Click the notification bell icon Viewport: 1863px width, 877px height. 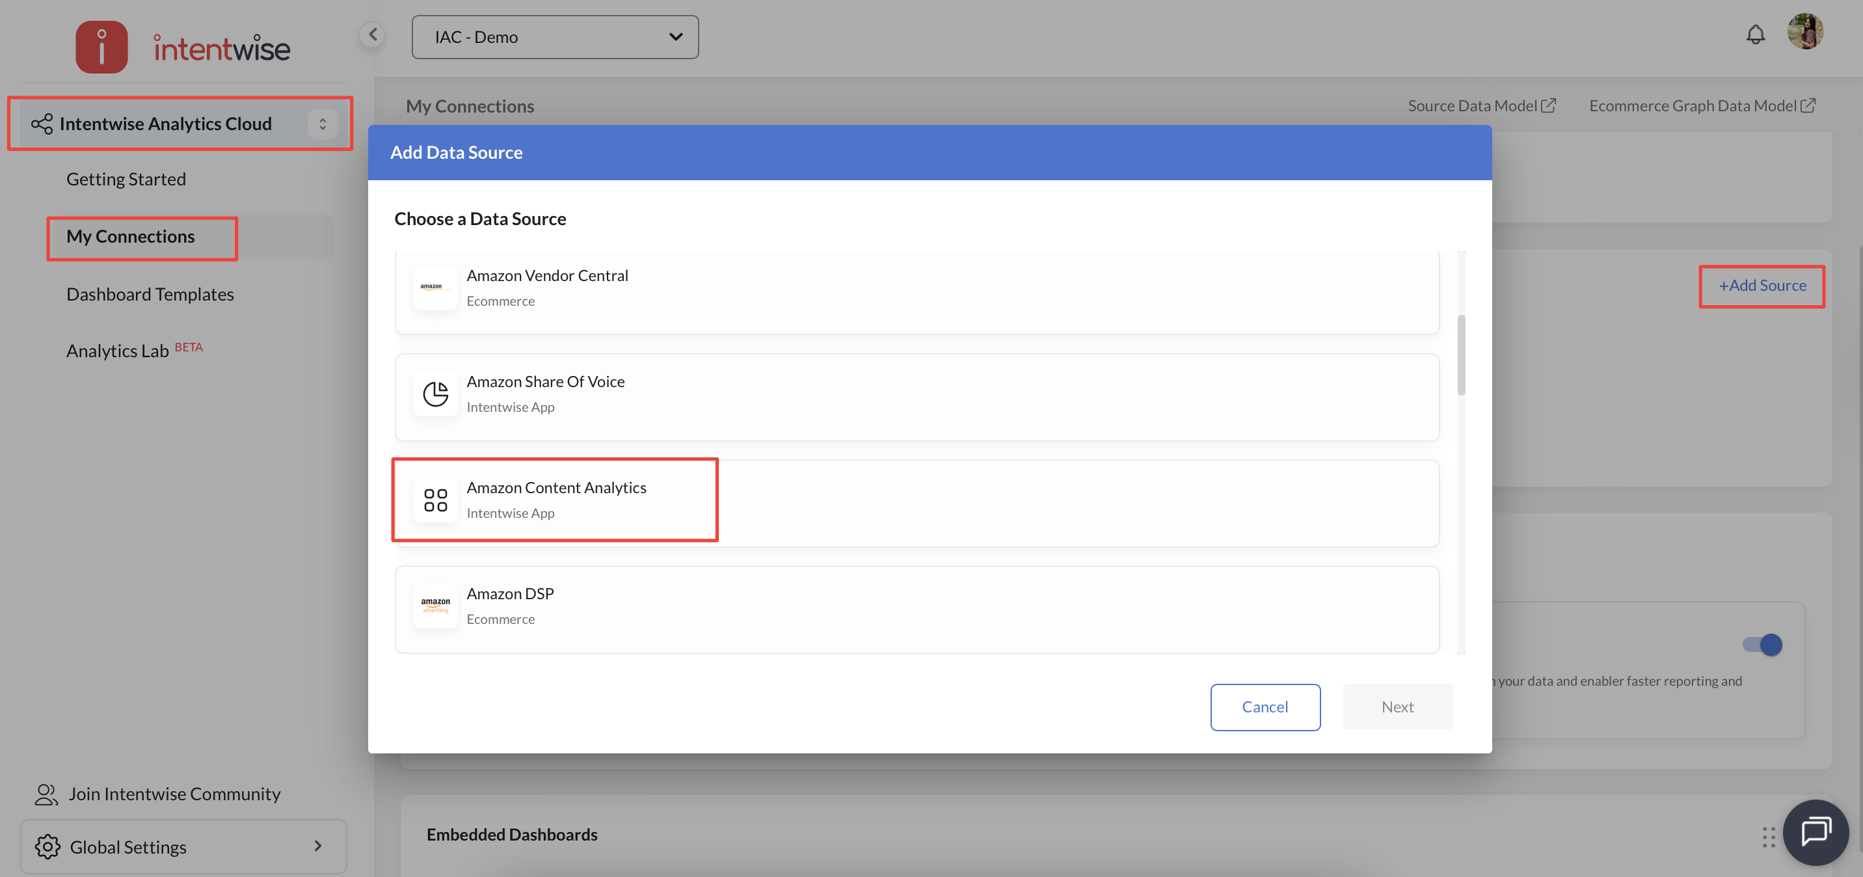pyautogui.click(x=1755, y=34)
